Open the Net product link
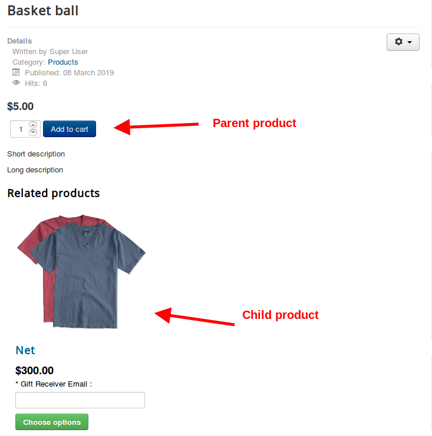432x436 pixels. (x=25, y=350)
